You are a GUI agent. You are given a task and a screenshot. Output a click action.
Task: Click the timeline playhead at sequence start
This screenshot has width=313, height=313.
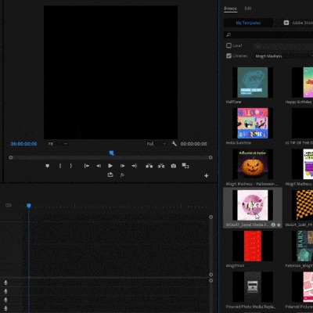click(29, 206)
